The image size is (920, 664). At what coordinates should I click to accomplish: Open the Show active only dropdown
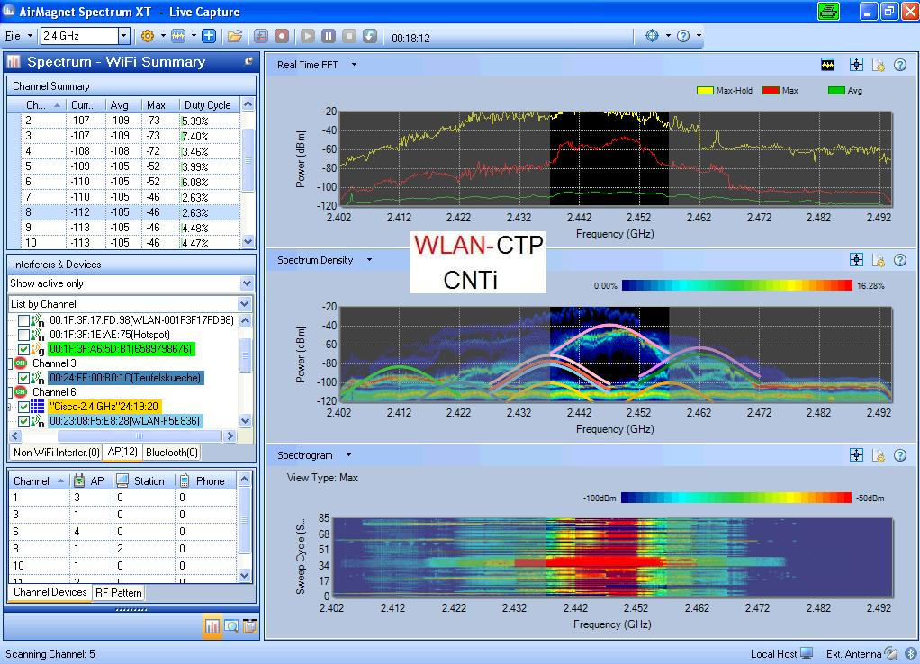point(247,283)
